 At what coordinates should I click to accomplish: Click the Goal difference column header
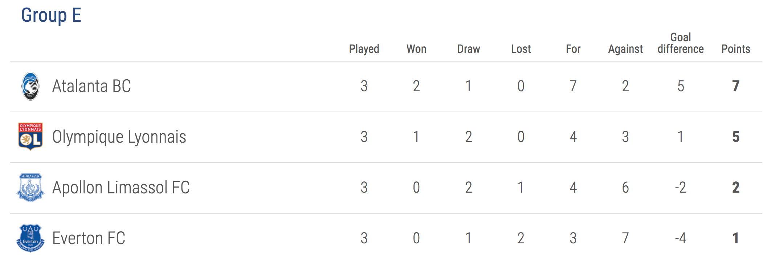click(681, 43)
